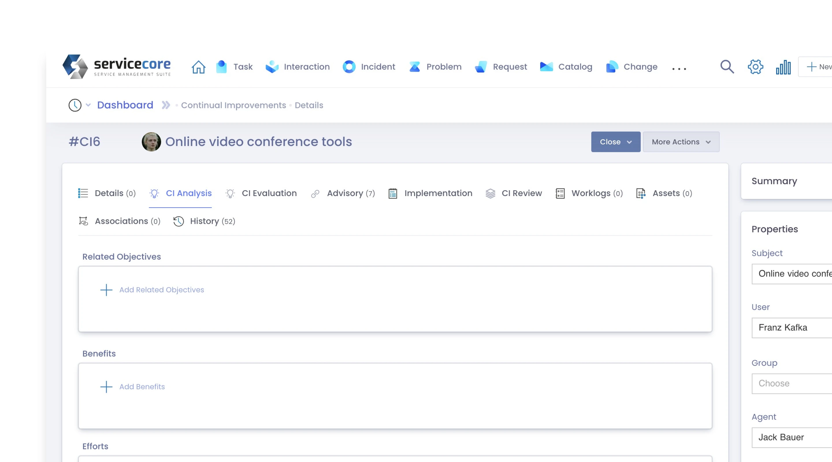
Task: Open the Worklogs tab
Action: point(589,193)
